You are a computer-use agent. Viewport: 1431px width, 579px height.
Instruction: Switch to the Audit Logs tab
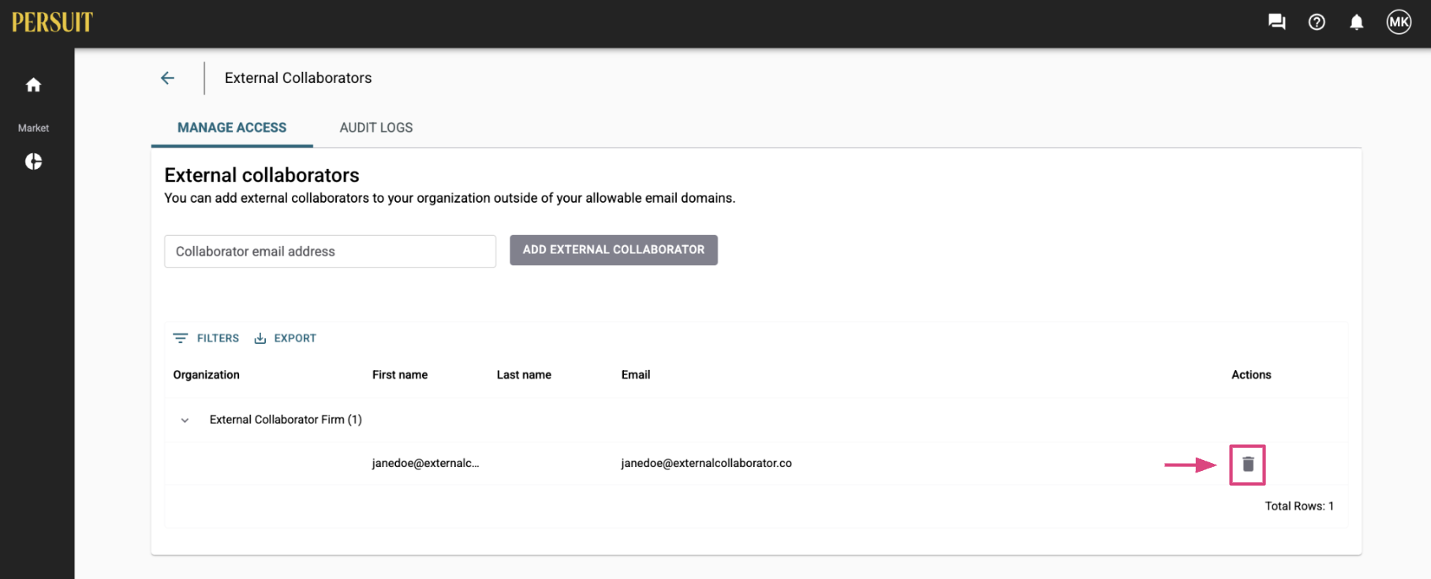(376, 128)
